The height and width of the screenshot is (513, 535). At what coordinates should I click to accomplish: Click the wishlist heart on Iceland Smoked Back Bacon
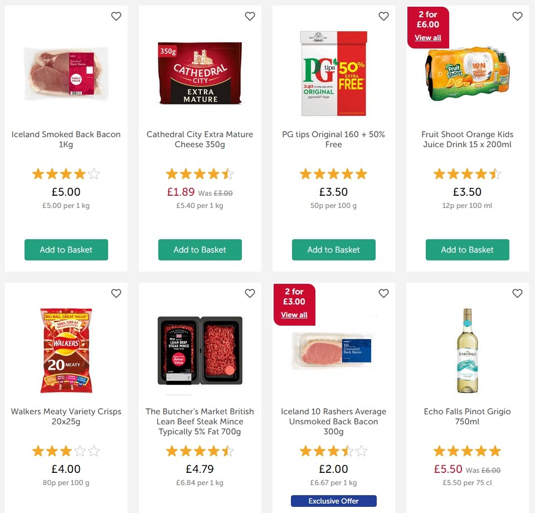click(x=116, y=16)
